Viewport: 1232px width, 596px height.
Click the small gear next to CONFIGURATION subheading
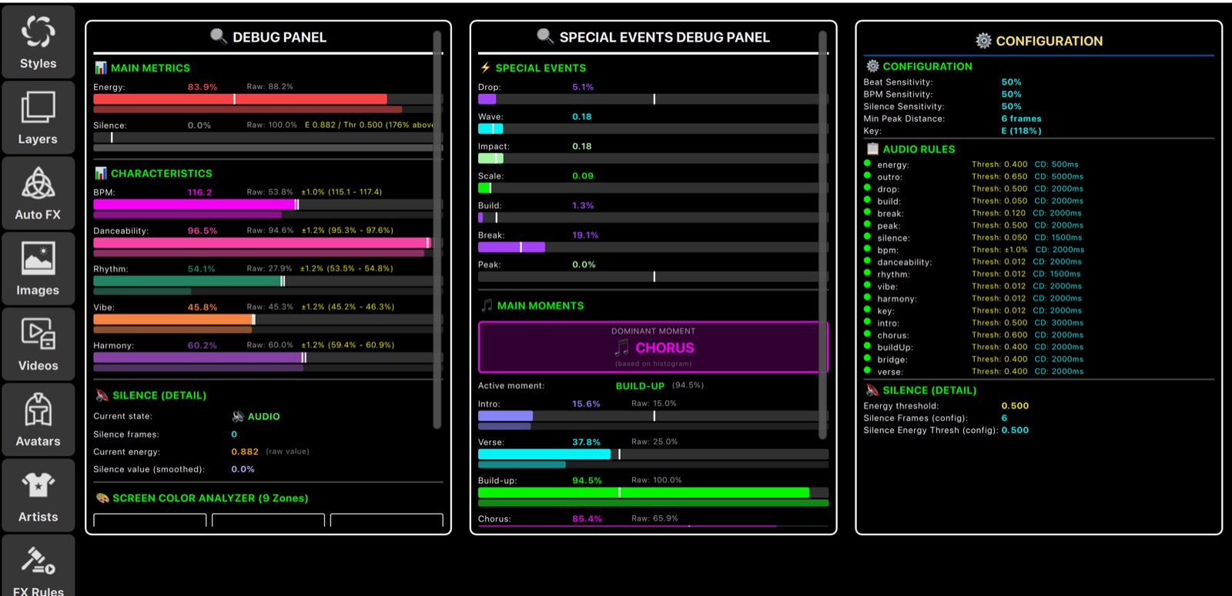coord(872,66)
